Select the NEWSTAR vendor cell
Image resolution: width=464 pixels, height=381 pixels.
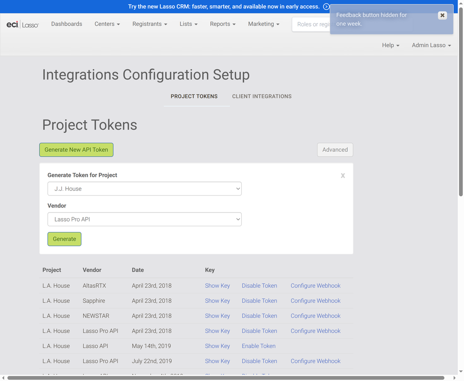(x=96, y=316)
